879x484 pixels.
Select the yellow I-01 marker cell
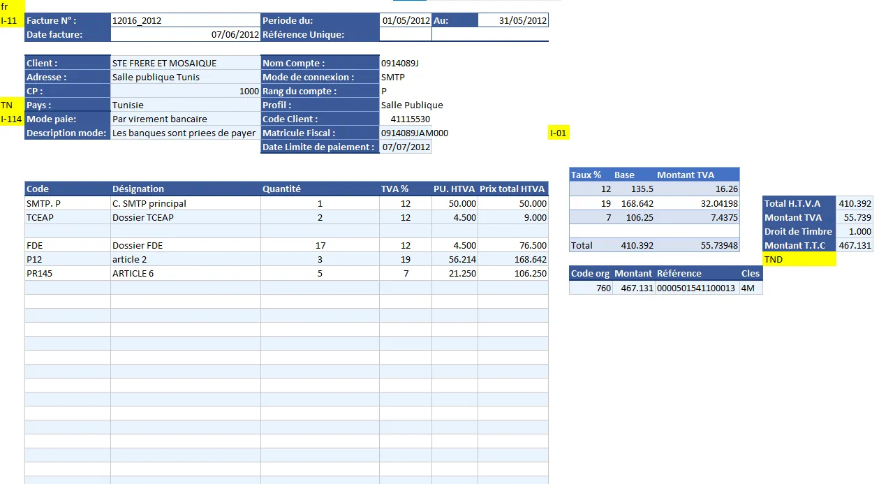[559, 133]
